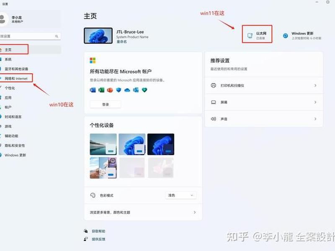Click the OneDrive cloud icon
Image resolution: width=335 pixels, height=251 pixels.
click(127, 90)
